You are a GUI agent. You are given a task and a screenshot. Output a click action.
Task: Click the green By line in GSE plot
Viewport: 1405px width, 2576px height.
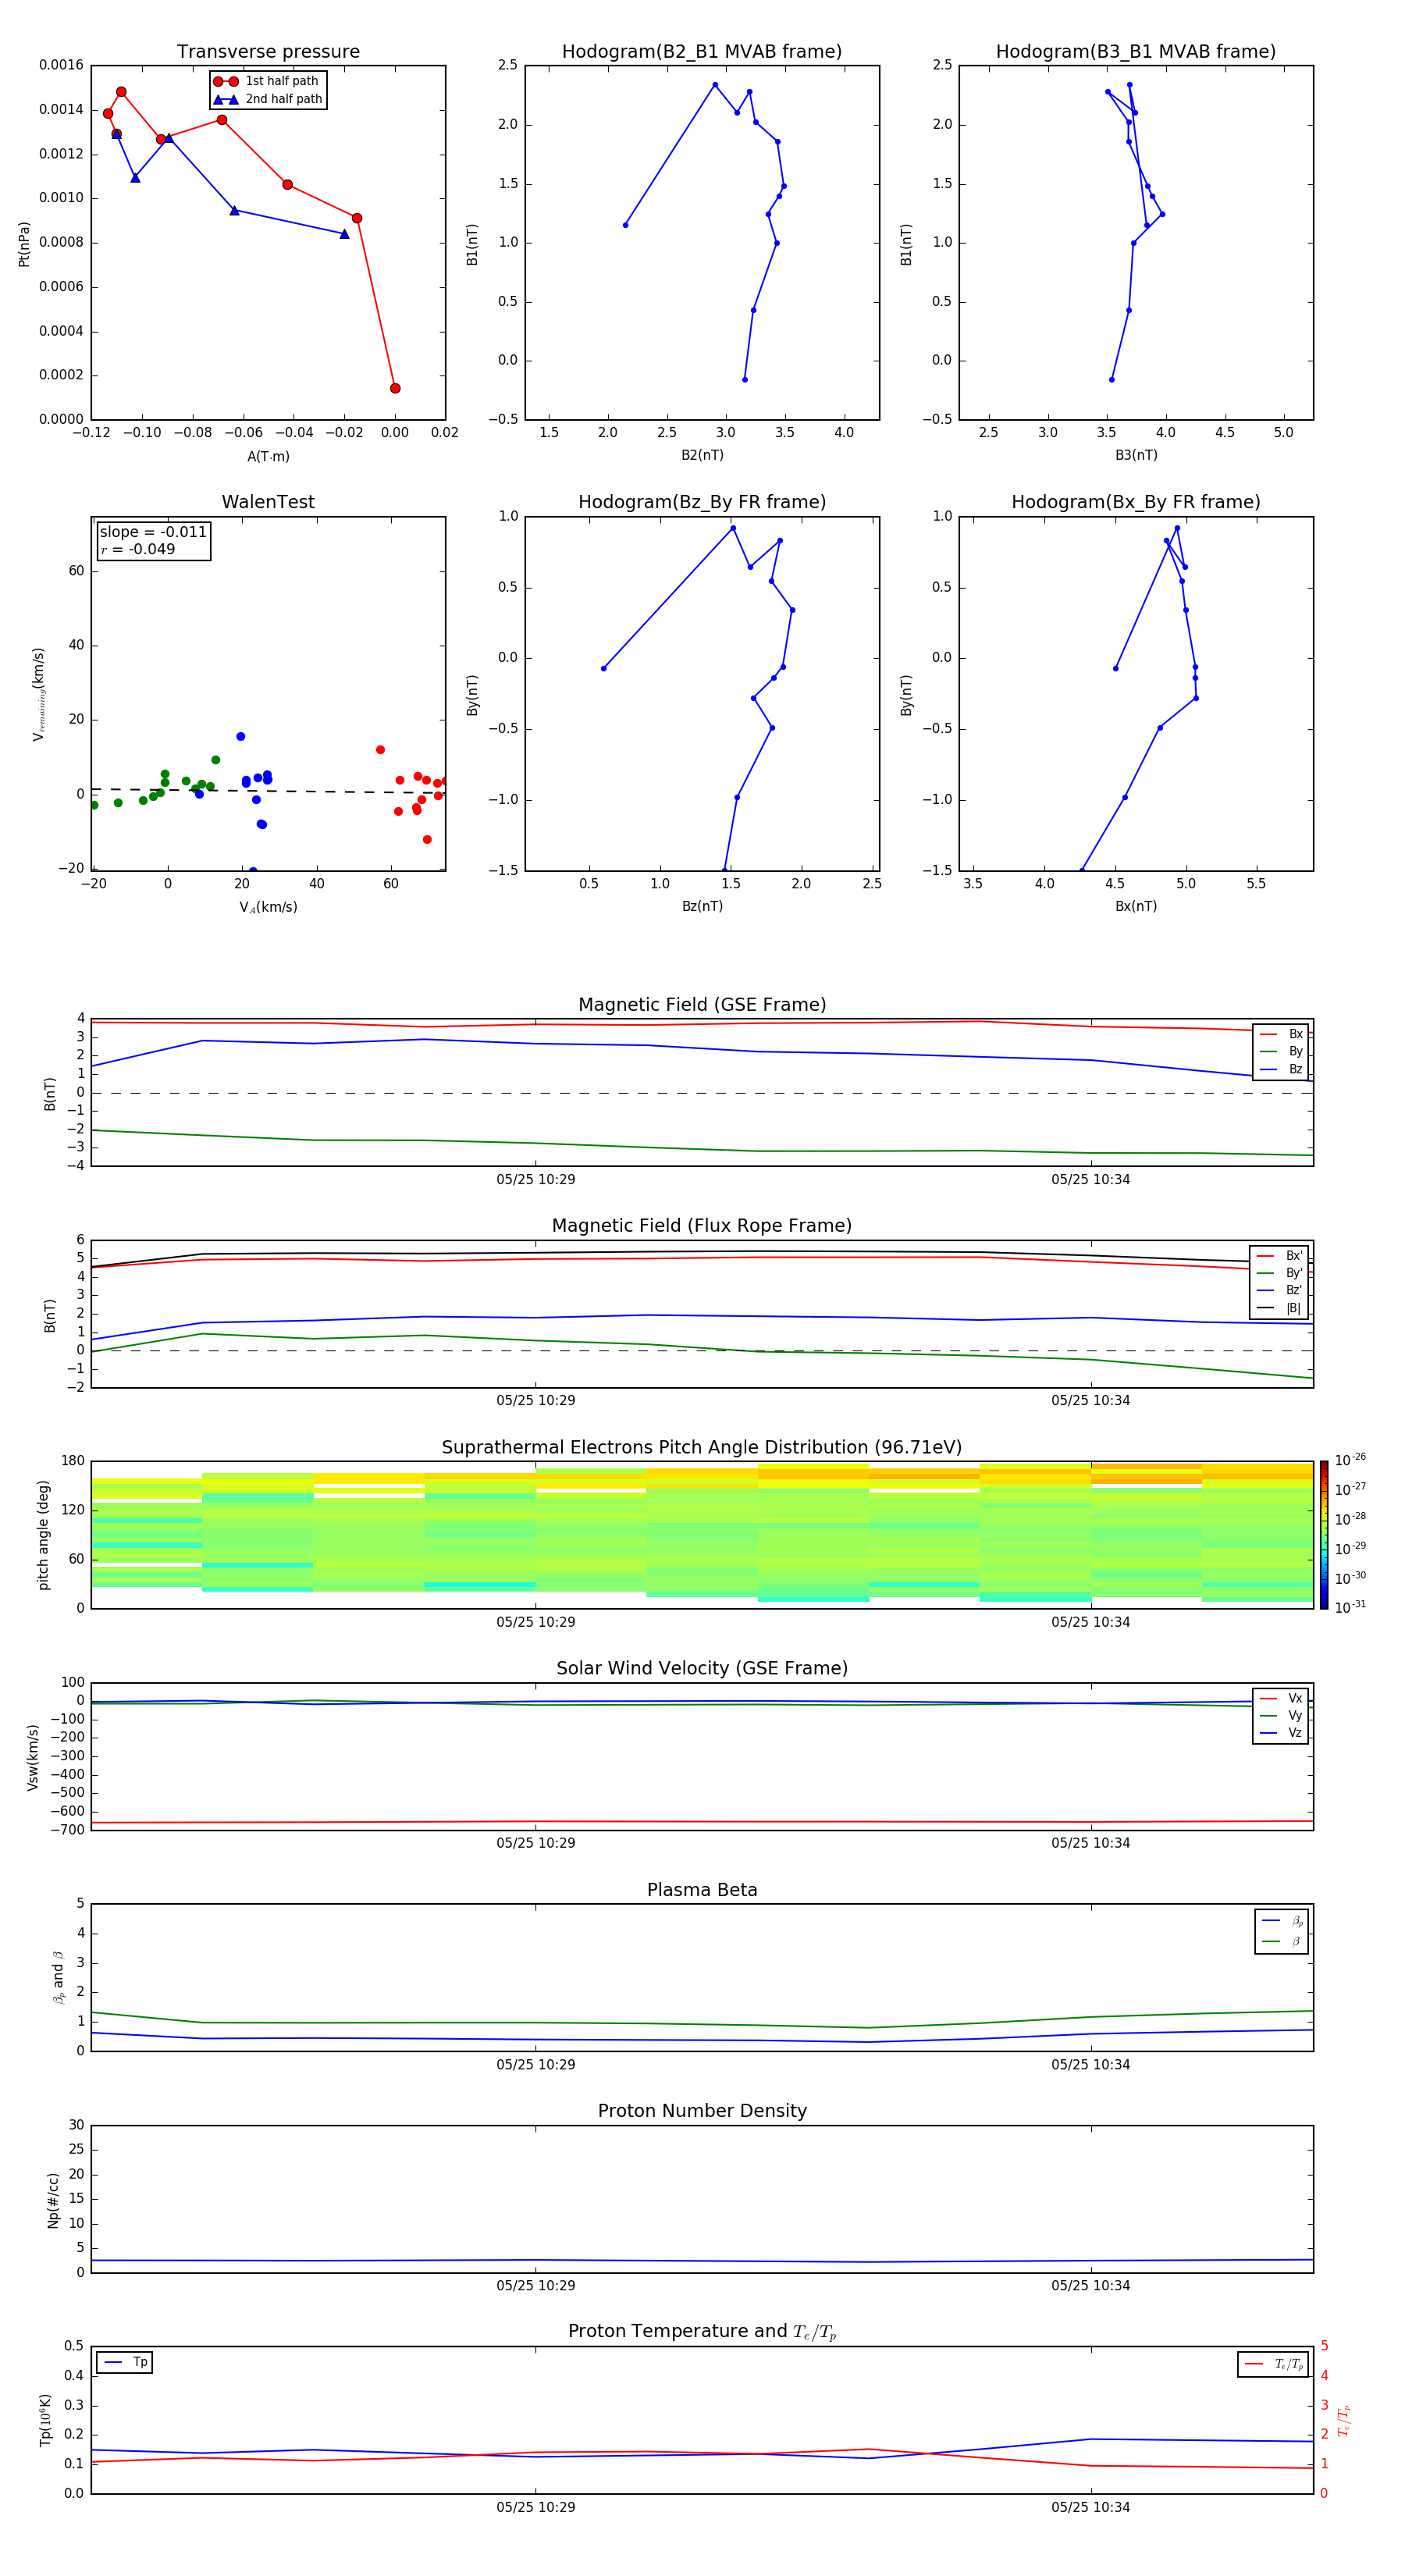point(702,1148)
